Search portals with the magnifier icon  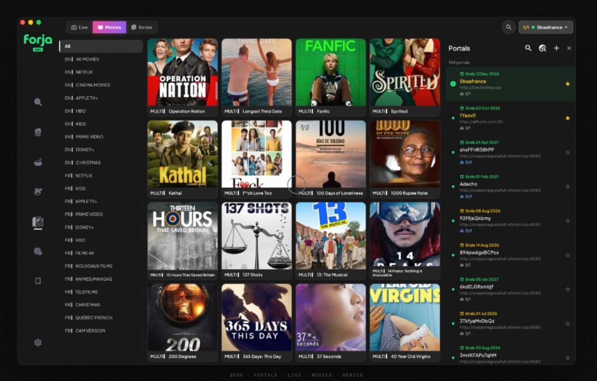528,48
